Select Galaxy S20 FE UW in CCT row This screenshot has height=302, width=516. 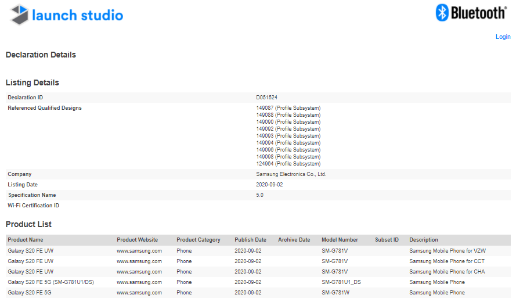(x=31, y=261)
